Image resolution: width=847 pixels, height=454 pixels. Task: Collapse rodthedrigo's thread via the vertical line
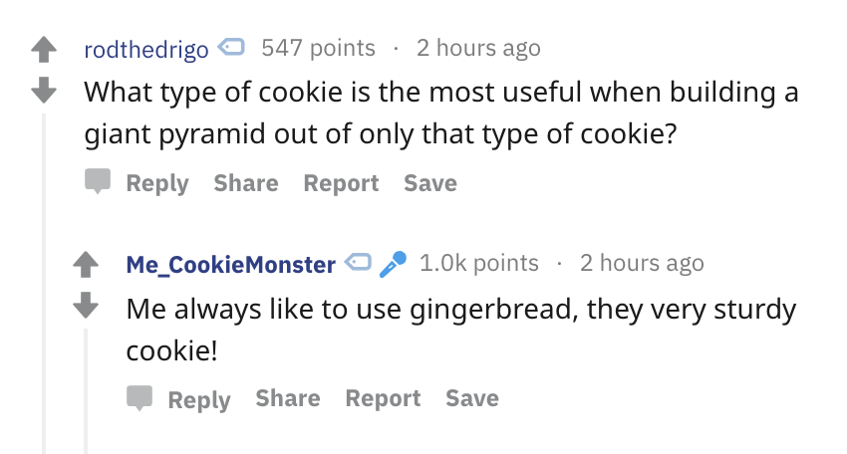(x=44, y=284)
